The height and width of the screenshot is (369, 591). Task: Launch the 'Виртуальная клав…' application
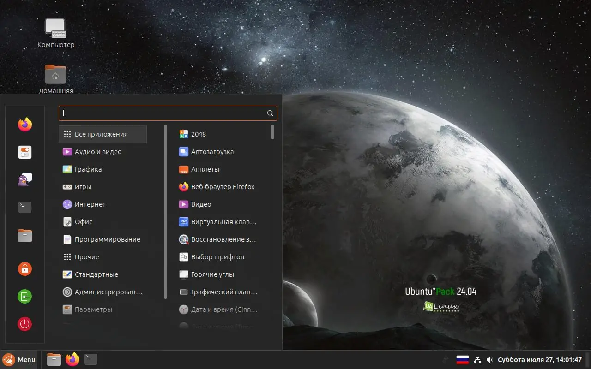pos(218,222)
